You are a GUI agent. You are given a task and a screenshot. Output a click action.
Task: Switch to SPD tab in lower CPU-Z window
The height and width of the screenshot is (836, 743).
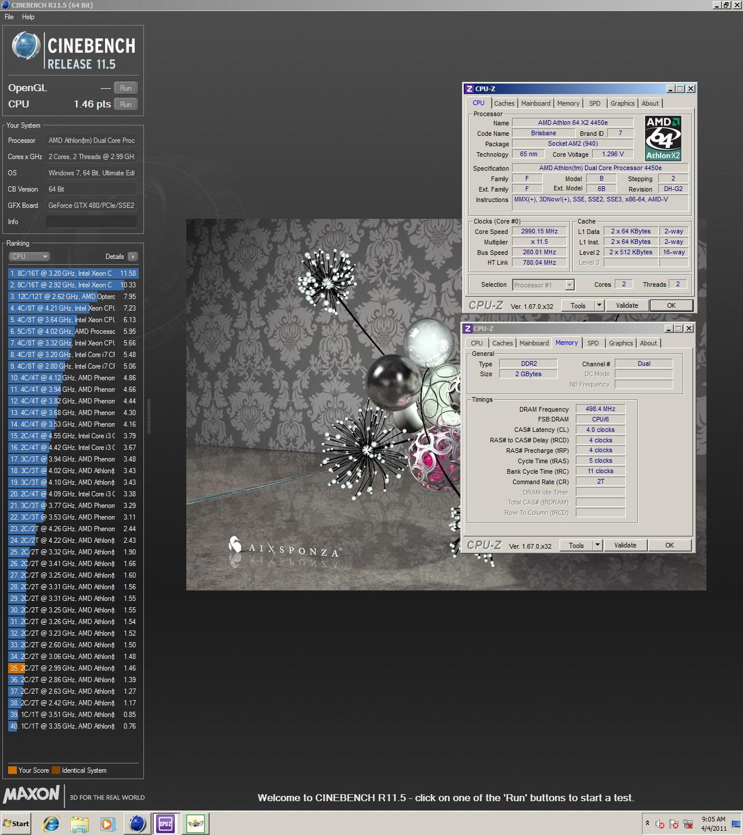(x=593, y=343)
